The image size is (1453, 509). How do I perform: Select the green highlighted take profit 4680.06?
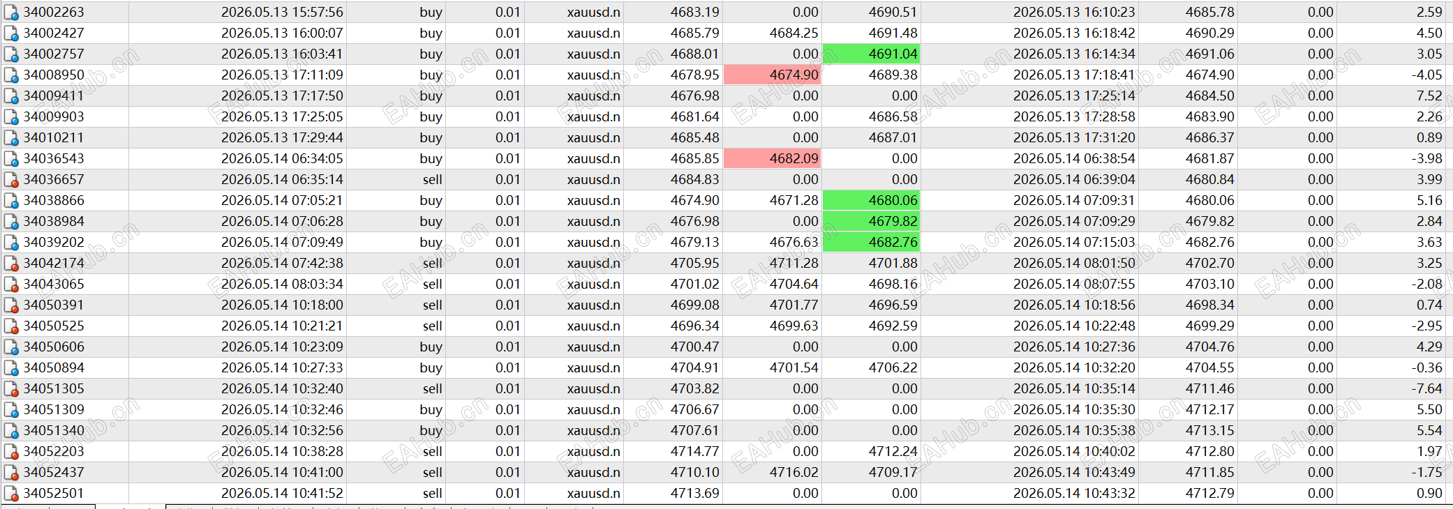point(871,200)
